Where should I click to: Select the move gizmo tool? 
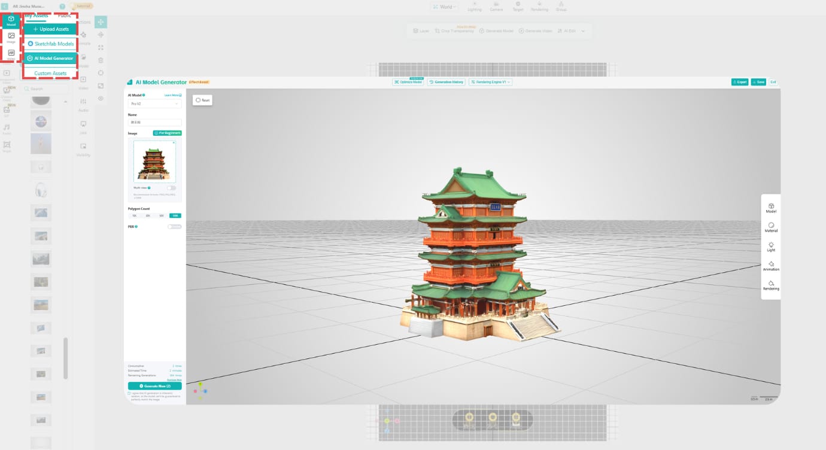(x=101, y=22)
